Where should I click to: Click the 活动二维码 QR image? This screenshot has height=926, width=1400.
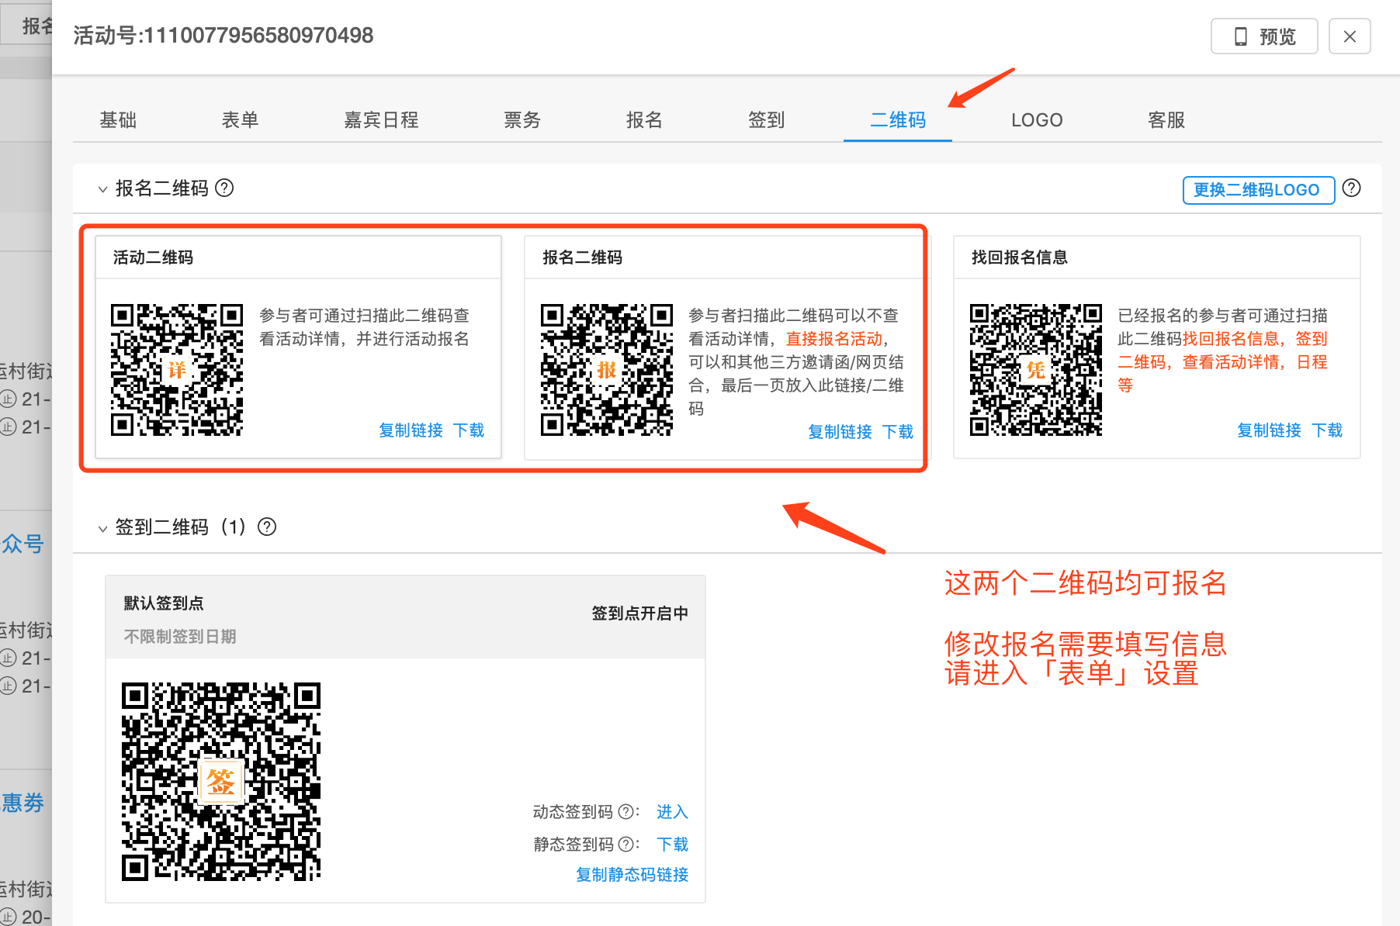tap(177, 370)
